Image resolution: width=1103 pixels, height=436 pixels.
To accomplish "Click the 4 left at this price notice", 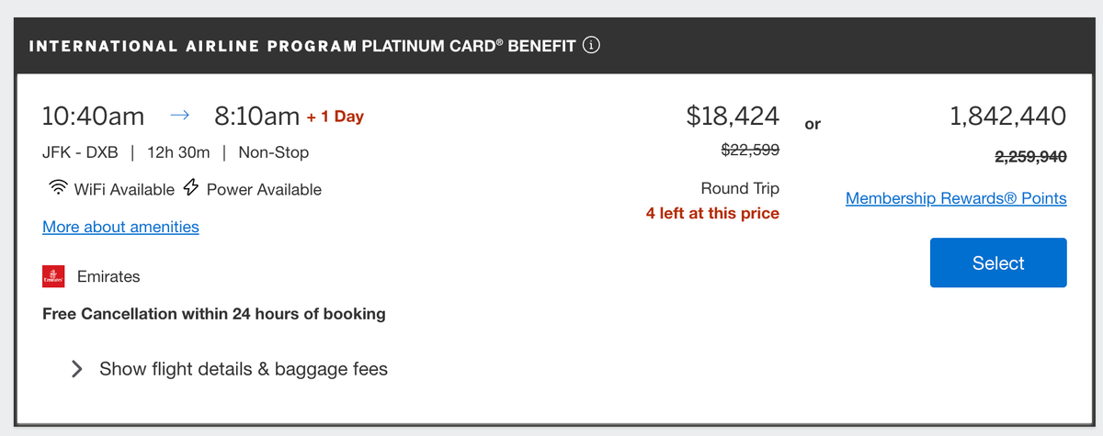I will [712, 214].
